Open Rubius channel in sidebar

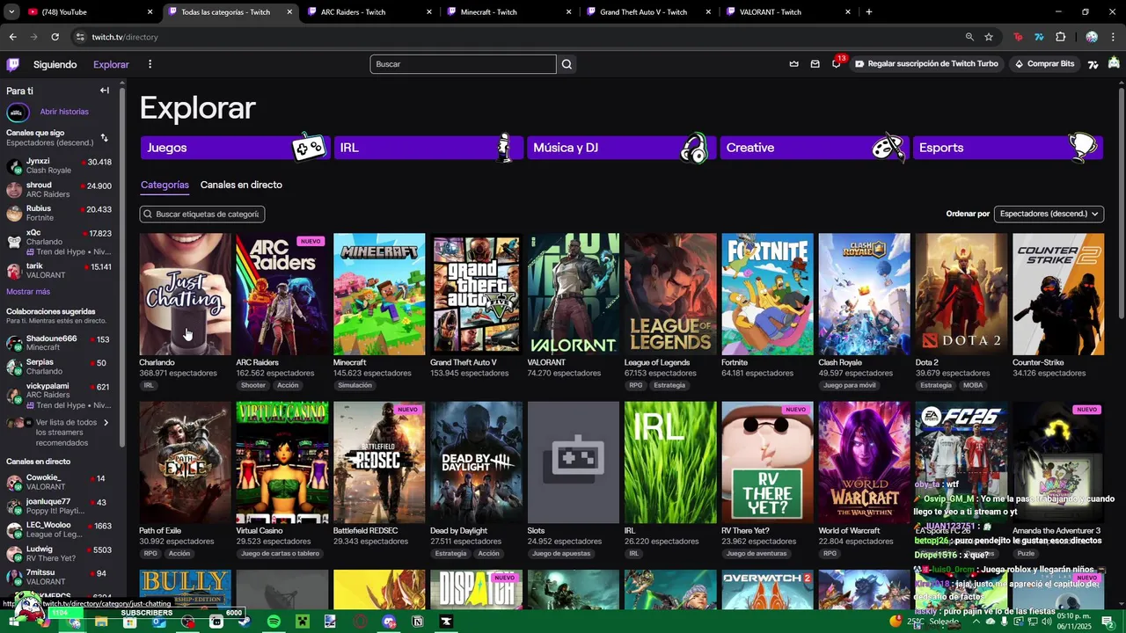tap(59, 213)
